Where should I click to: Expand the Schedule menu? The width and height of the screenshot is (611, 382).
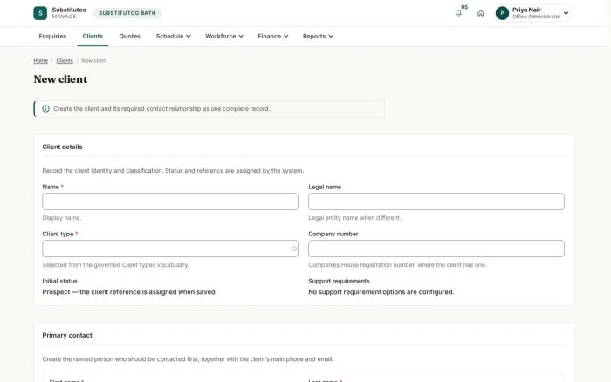174,37
